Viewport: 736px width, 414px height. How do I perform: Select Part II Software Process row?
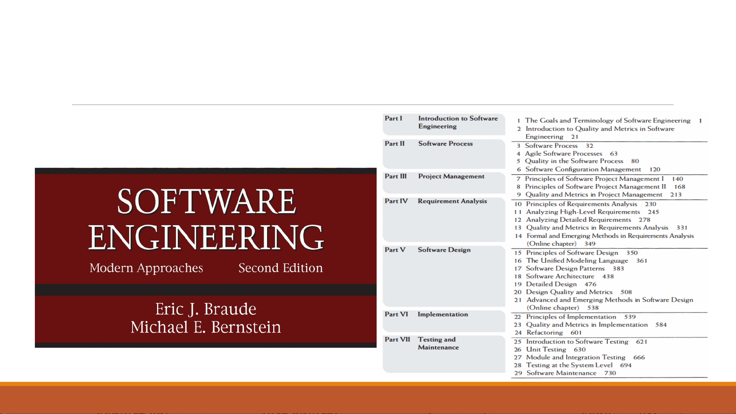(x=444, y=144)
